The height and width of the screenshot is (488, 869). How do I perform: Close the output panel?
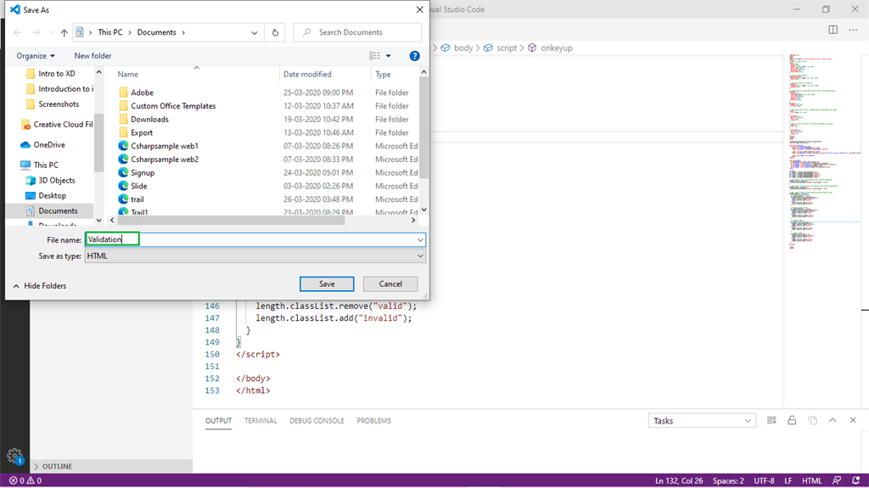(853, 420)
